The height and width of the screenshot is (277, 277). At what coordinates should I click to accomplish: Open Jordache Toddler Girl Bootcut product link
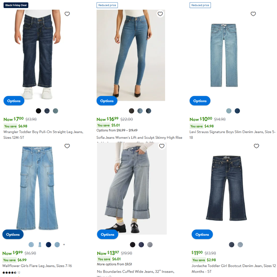pyautogui.click(x=234, y=268)
